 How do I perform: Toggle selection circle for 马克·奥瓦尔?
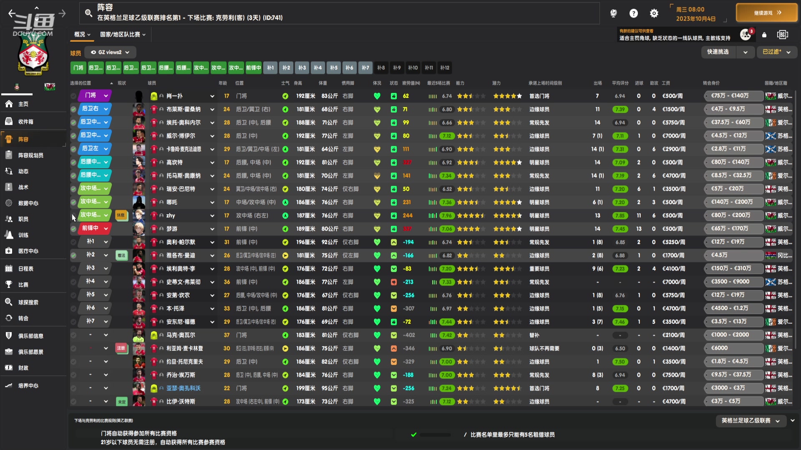pyautogui.click(x=73, y=335)
